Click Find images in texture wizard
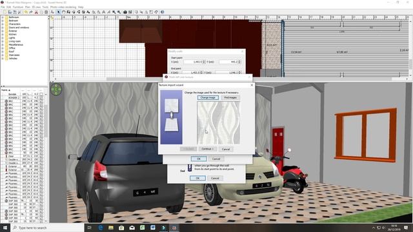The image size is (413, 232). pyautogui.click(x=230, y=97)
